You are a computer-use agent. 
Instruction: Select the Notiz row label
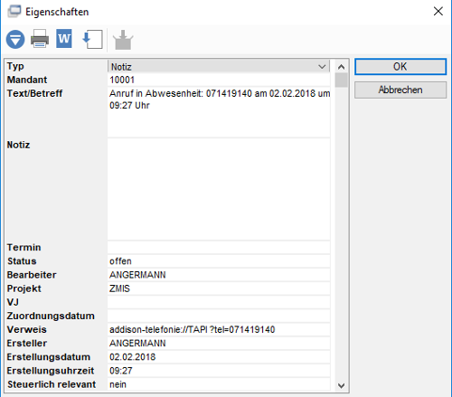pos(18,145)
